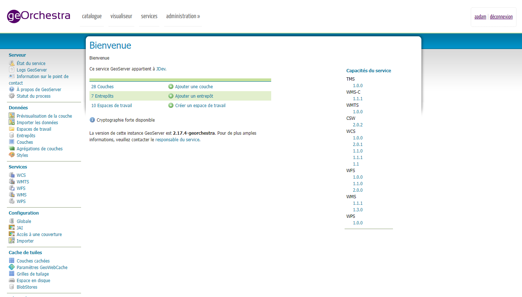Click the Importer les données icon
Viewport: 522px width, 297px height.
point(12,122)
